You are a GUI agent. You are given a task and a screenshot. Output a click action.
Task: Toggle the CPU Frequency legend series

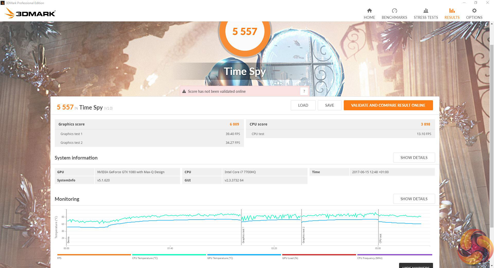[395, 256]
